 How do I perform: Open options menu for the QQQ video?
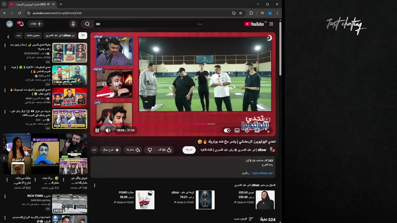5,68
